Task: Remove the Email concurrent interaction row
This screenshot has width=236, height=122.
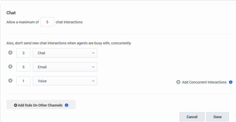Action: (10, 66)
